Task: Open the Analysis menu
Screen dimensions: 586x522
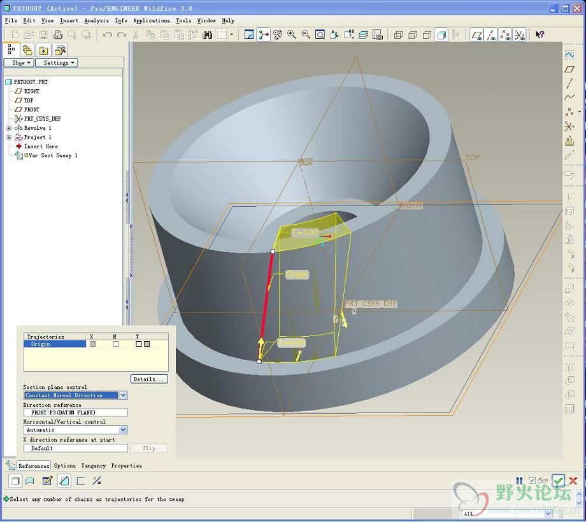Action: tap(96, 20)
